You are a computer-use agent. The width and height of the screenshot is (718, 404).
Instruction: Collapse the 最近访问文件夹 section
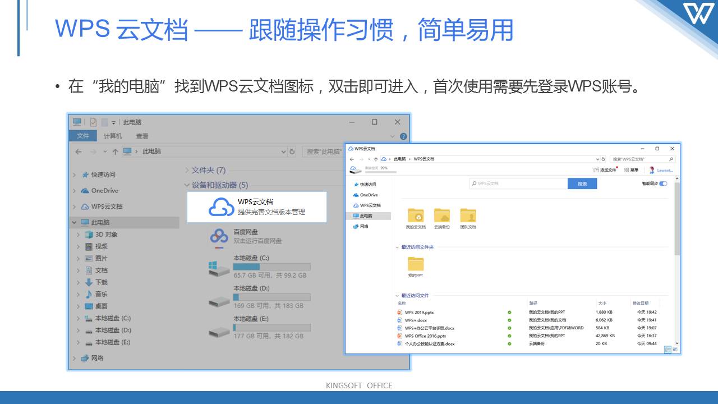click(397, 247)
